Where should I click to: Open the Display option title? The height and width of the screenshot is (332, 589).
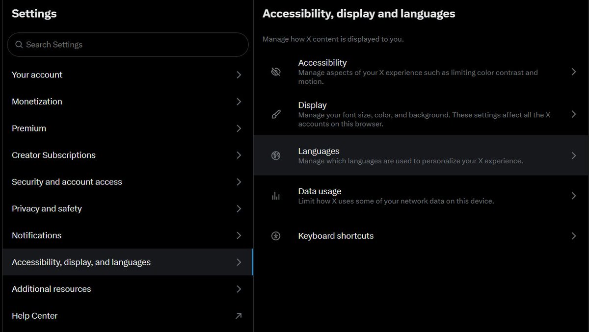(312, 105)
